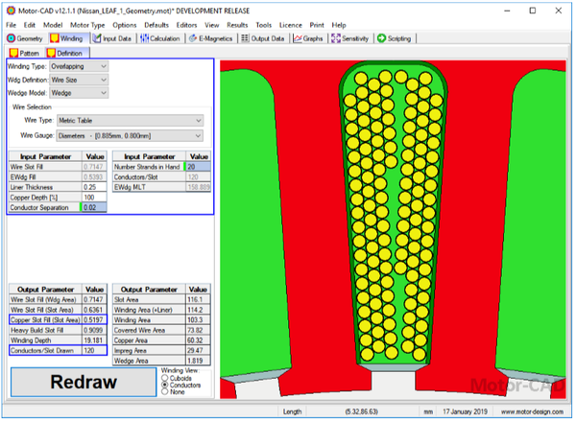The image size is (576, 422).
Task: Click the Liner Thickness value field
Action: coord(94,187)
